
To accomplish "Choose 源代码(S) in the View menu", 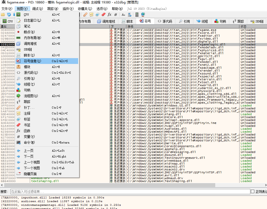I will tap(47, 73).
